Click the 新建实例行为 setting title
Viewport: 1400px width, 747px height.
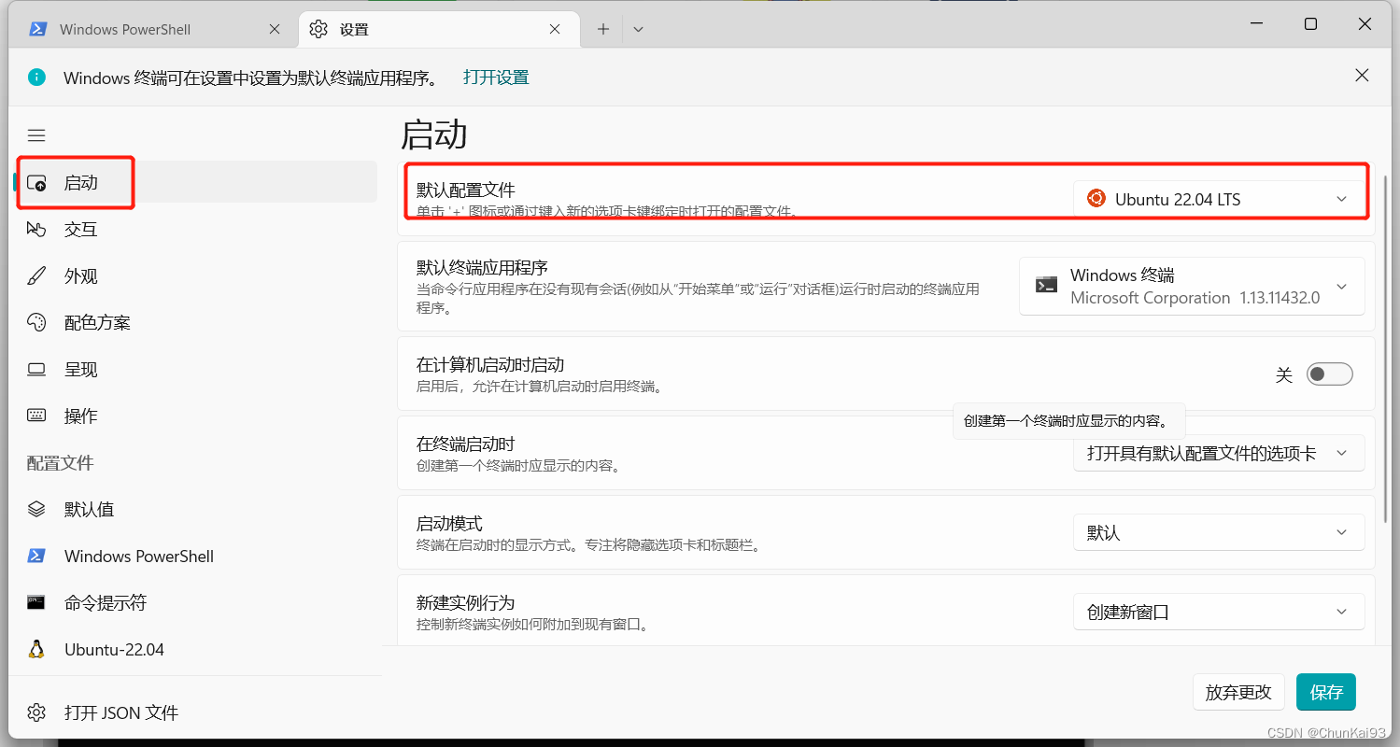click(466, 602)
